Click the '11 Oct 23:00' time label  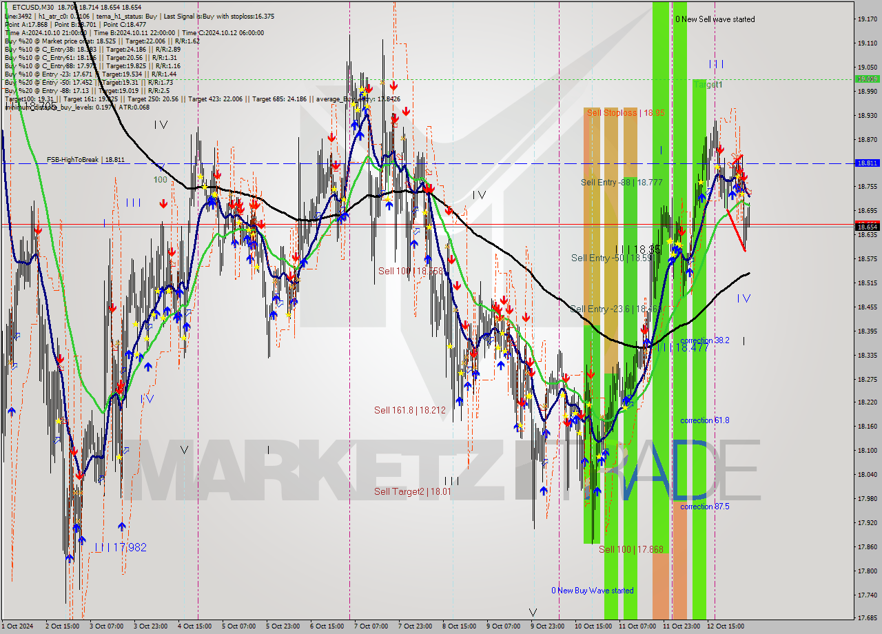point(680,626)
